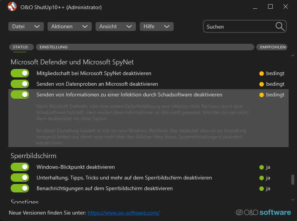The image size is (297, 221).
Task: Click the scroll up arrow
Action: [x=293, y=55]
